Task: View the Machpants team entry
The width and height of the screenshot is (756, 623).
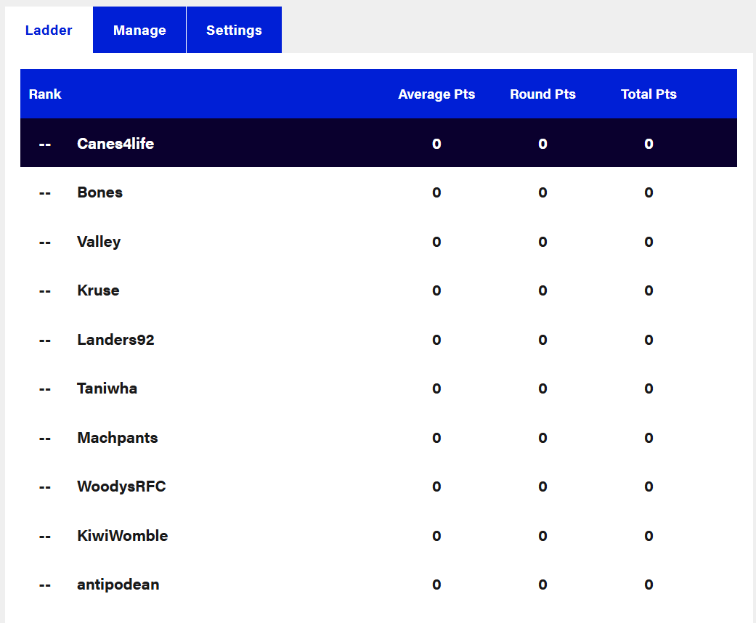Action: coord(117,438)
